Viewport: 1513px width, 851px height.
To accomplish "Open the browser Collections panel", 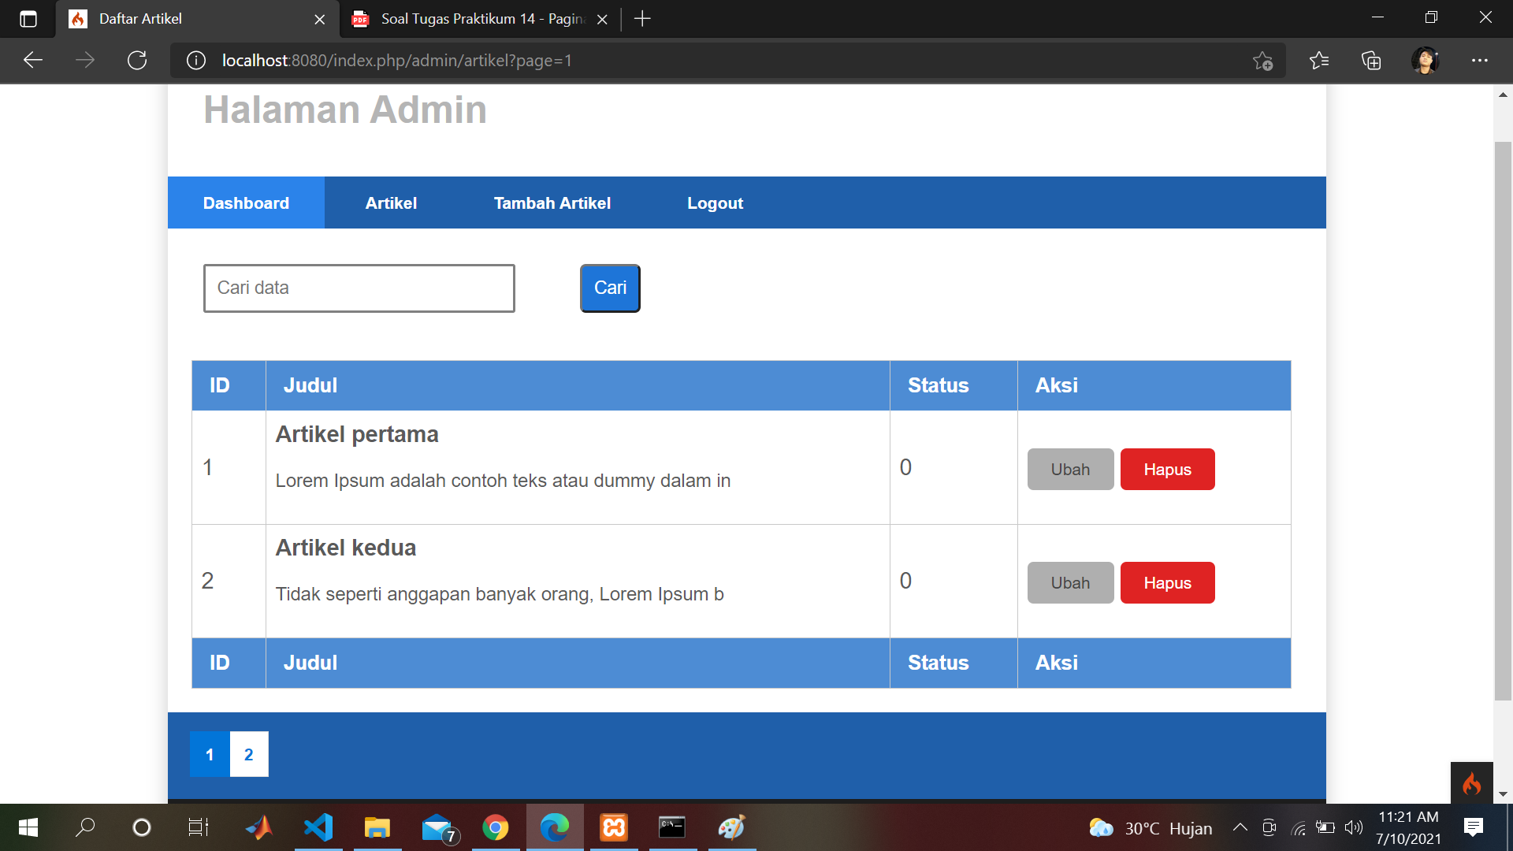I will [x=1372, y=60].
